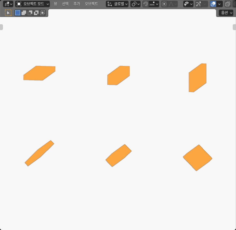
Task: Click the bottom-right diamond orange object
Action: click(197, 158)
